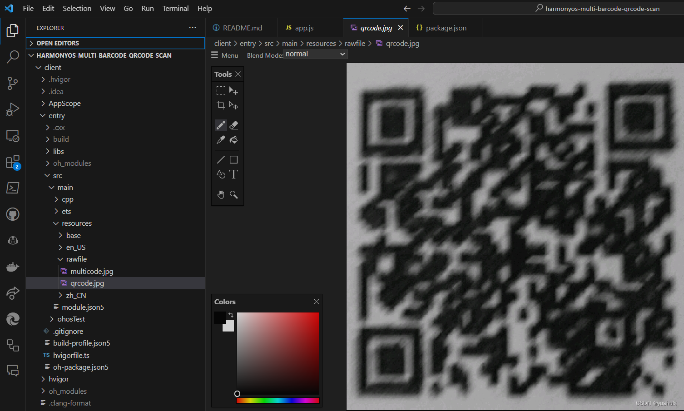Select the rectangular marquee selection tool
Screen dimensions: 684x411
[x=221, y=91]
